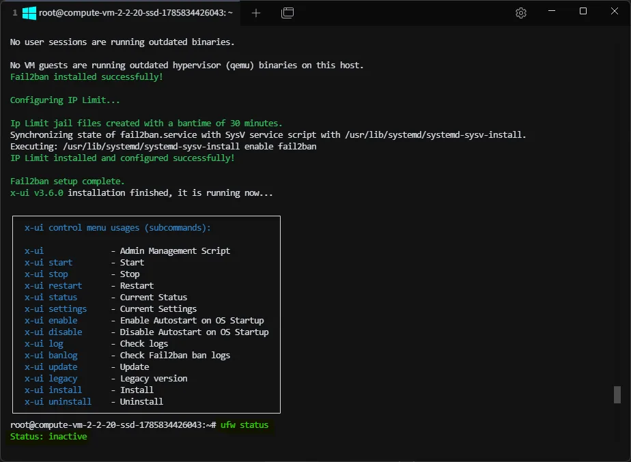Minimize the terminal window
This screenshot has height=462, width=631.
(552, 11)
